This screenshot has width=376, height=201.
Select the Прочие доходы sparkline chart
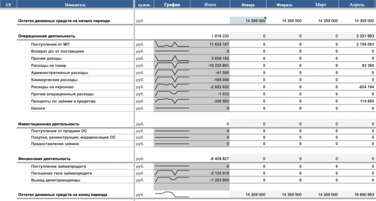click(172, 58)
